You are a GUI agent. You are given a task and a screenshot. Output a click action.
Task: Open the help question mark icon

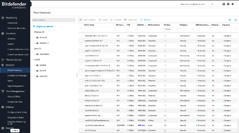228,4
